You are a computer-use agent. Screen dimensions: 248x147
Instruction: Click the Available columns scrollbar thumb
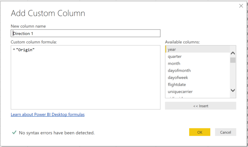232,60
